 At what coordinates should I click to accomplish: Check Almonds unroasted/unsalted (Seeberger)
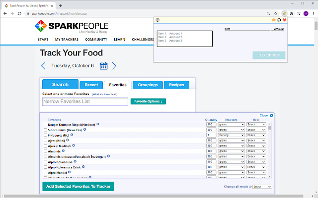(45, 156)
